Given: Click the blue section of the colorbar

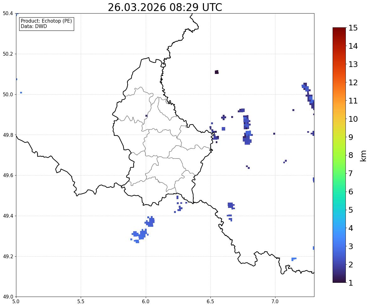Looking at the screenshot, I should click(x=339, y=241).
